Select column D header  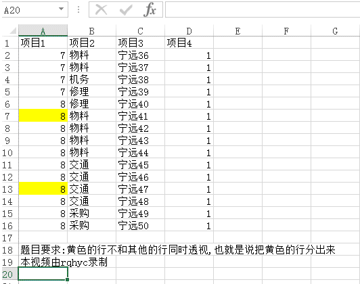point(189,30)
